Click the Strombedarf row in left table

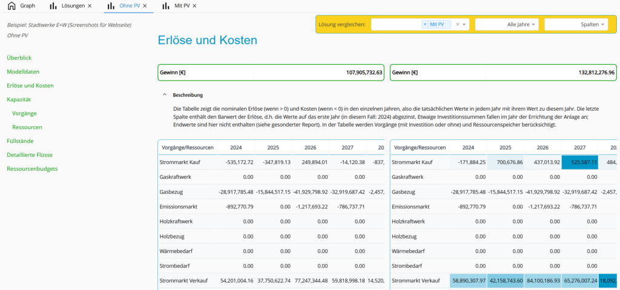(271, 266)
